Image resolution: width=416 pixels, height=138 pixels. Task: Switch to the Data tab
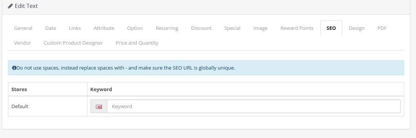click(x=51, y=28)
